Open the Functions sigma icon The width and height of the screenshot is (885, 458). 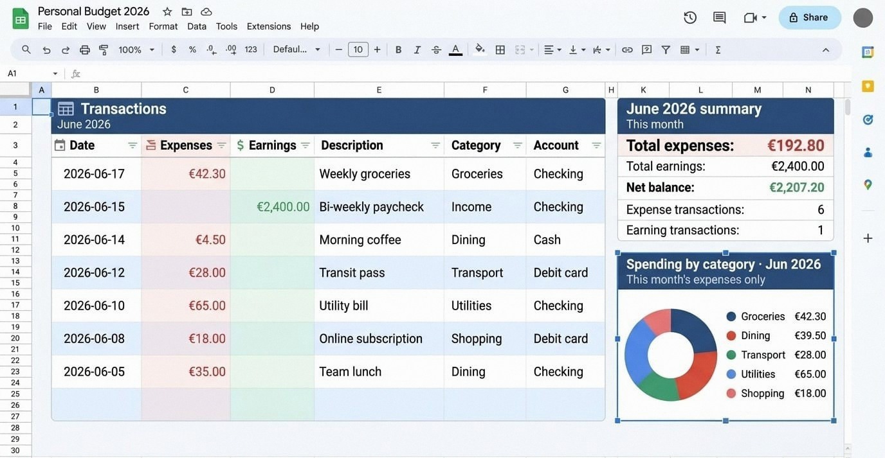click(x=718, y=49)
